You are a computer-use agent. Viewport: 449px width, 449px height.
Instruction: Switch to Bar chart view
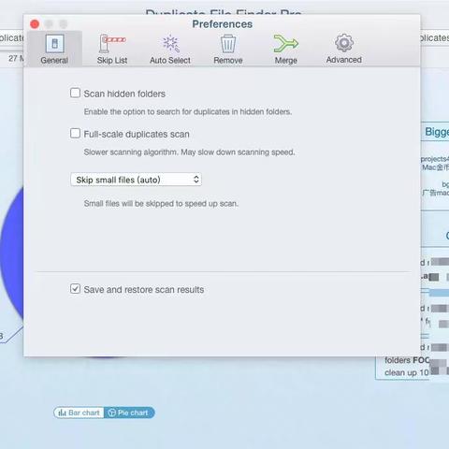(x=79, y=413)
